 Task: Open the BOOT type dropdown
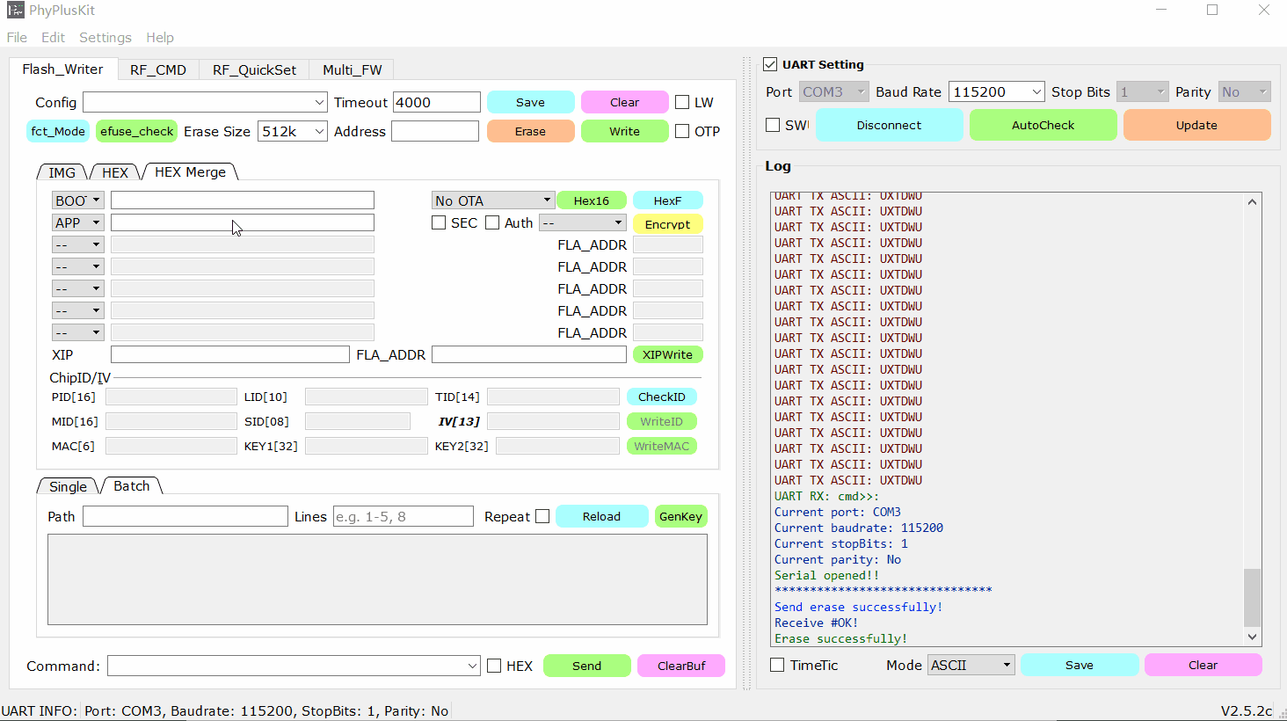click(x=77, y=200)
